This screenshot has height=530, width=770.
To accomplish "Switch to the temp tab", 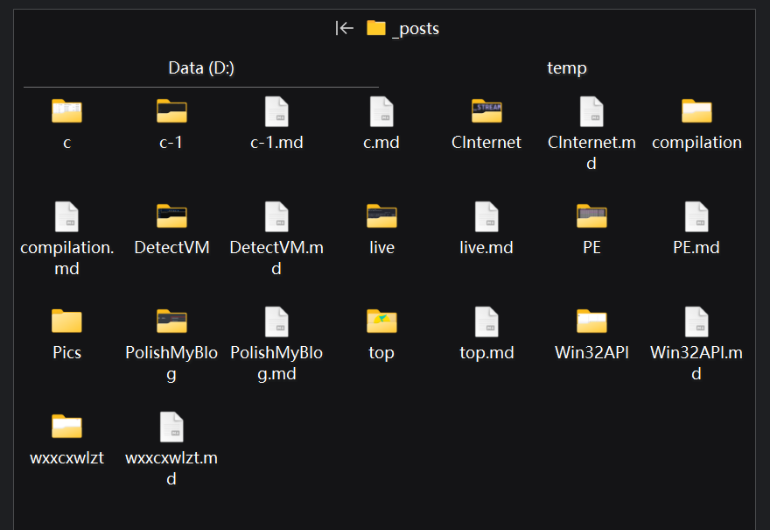I will point(566,68).
